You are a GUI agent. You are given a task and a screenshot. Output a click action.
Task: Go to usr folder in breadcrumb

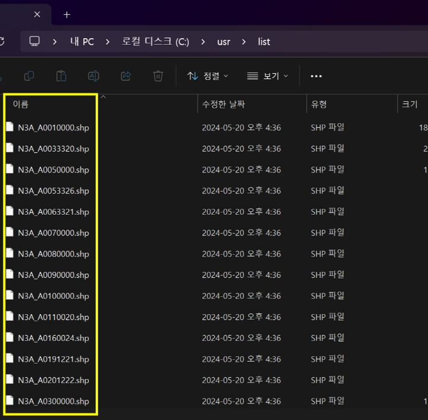(224, 42)
